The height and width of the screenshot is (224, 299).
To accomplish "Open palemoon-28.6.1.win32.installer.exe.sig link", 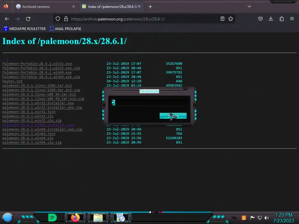I will 42,107.
